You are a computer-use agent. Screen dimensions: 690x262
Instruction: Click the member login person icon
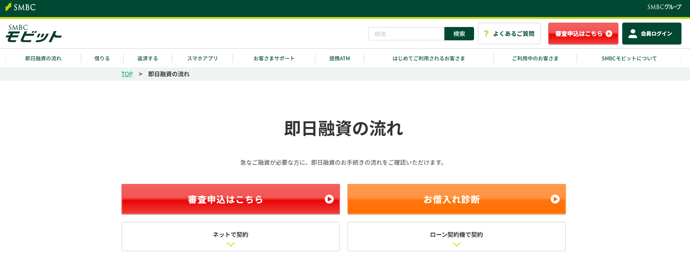click(x=633, y=34)
